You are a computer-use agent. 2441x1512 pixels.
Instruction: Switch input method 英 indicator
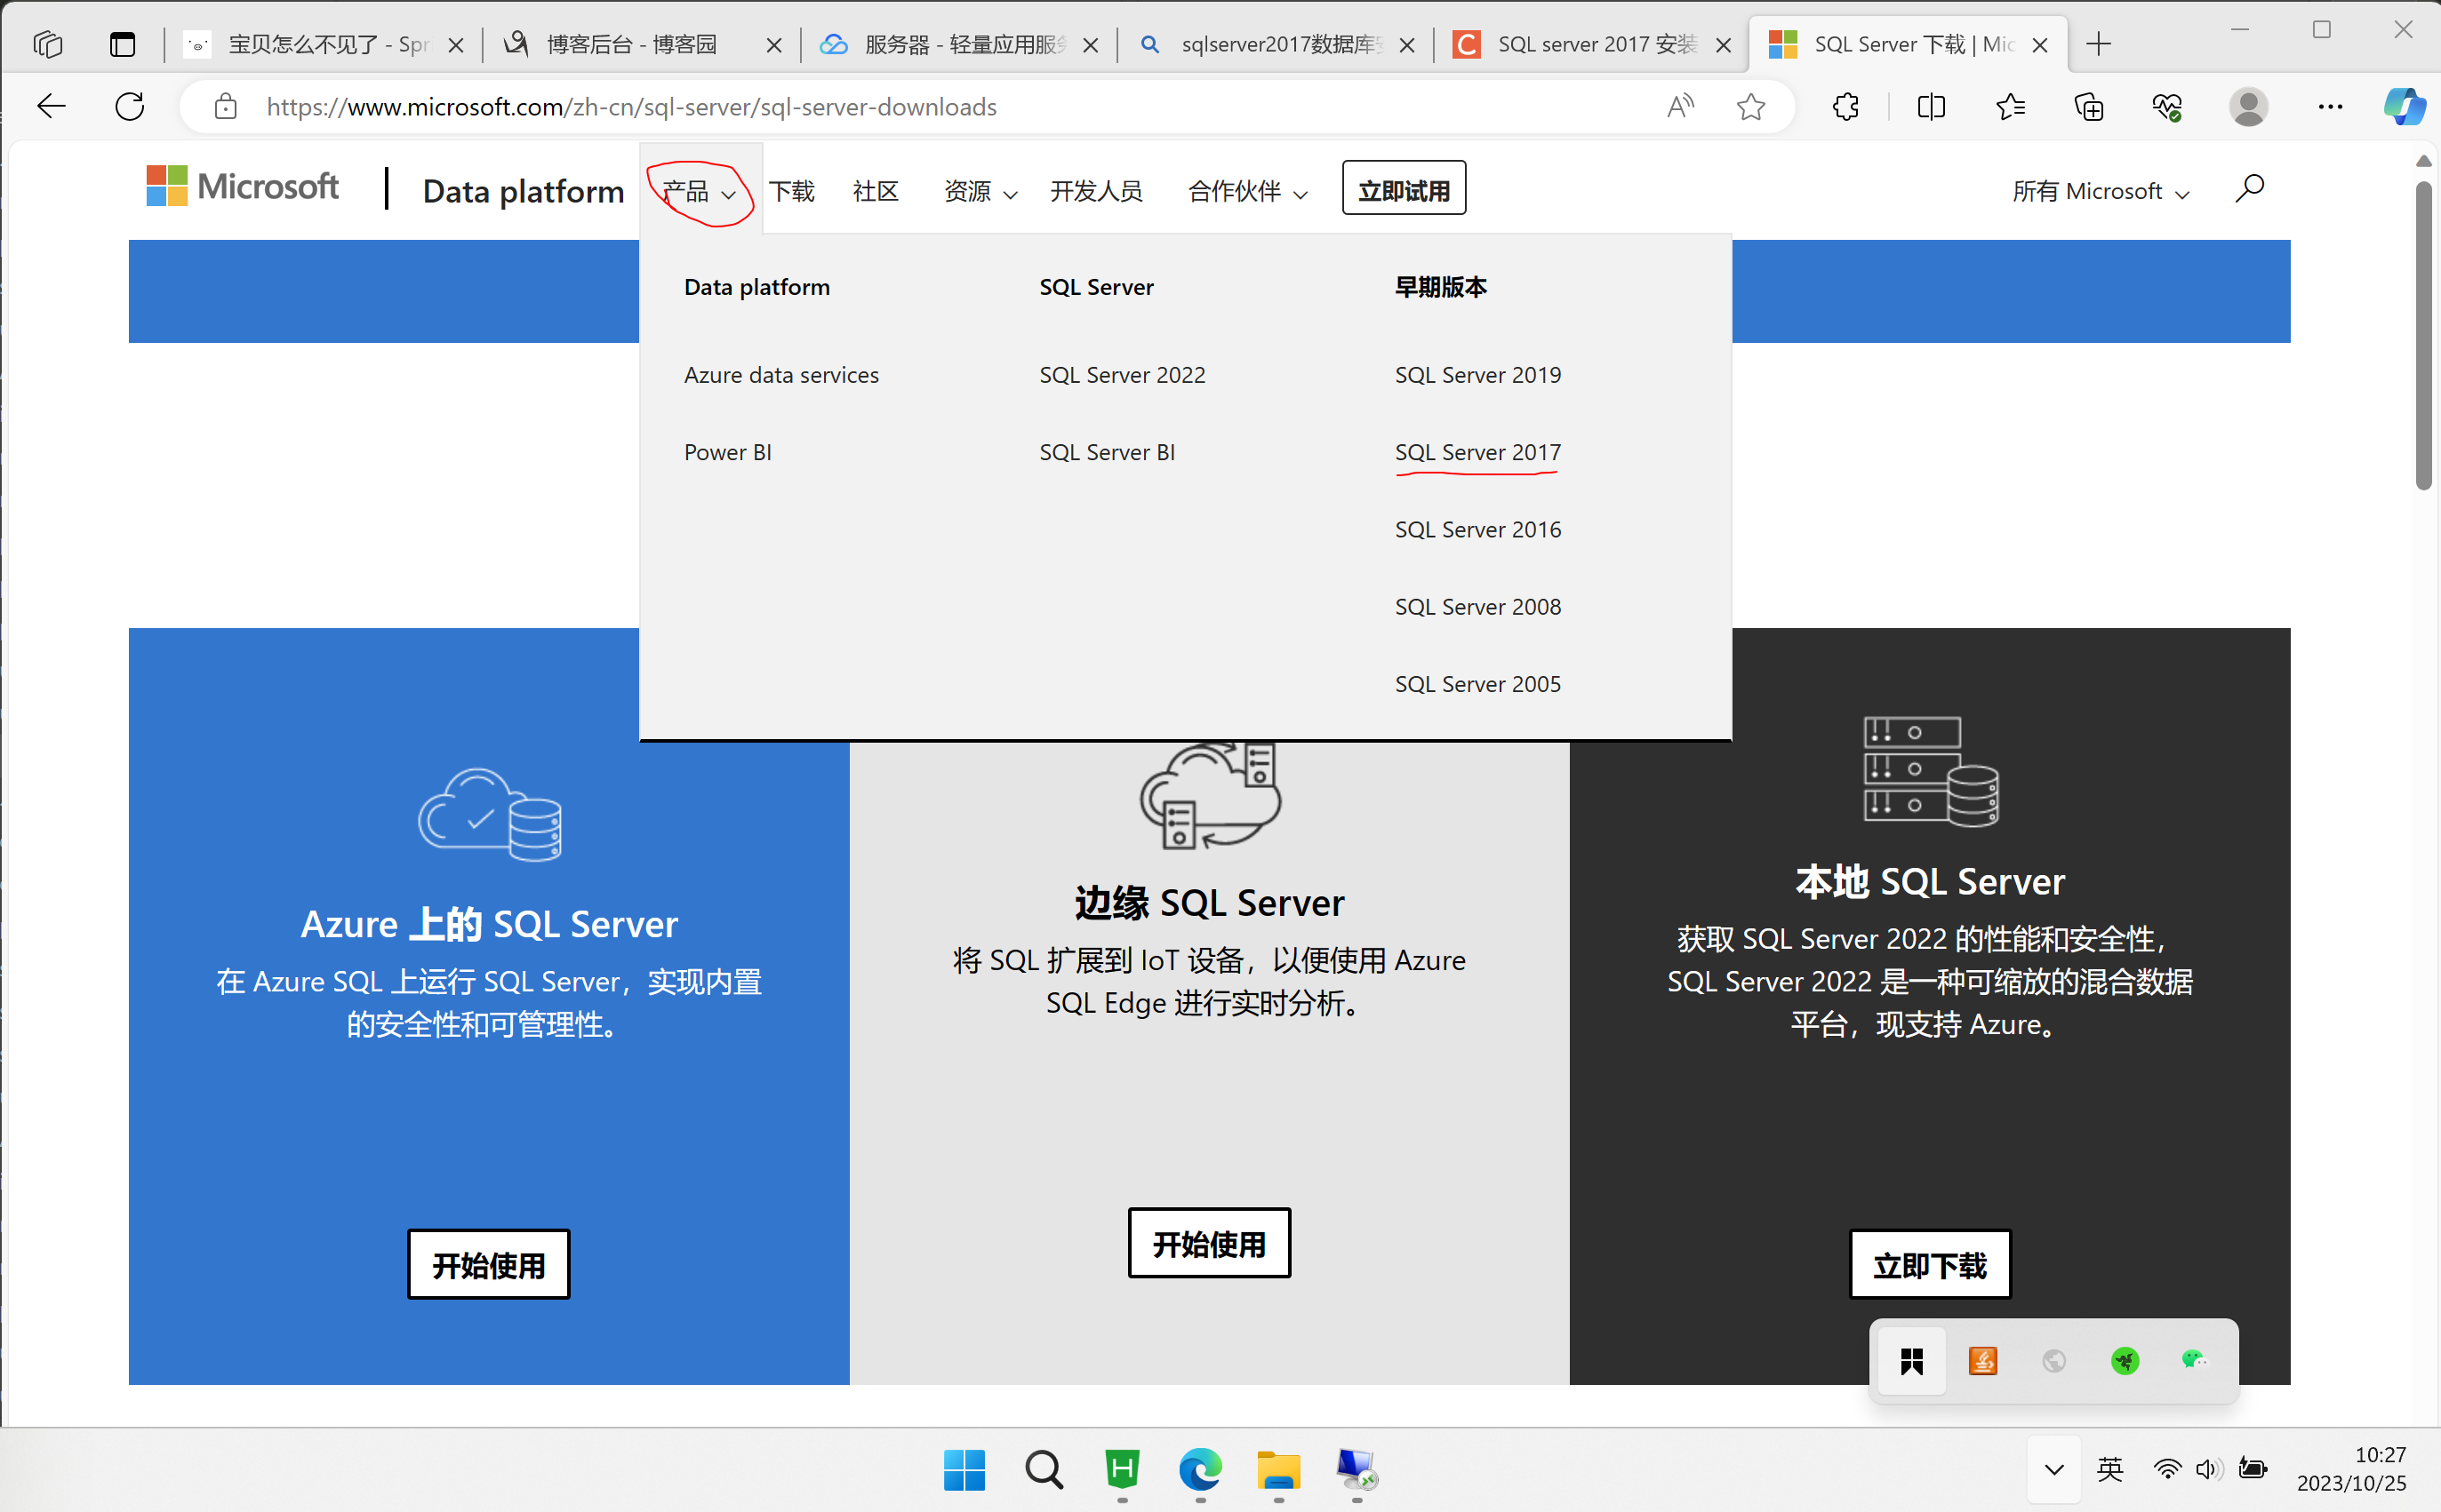pyautogui.click(x=2111, y=1469)
